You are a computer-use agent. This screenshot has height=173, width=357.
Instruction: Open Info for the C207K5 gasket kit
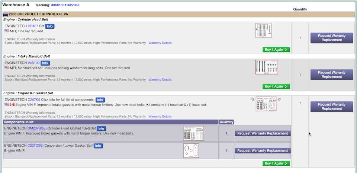click(x=100, y=100)
